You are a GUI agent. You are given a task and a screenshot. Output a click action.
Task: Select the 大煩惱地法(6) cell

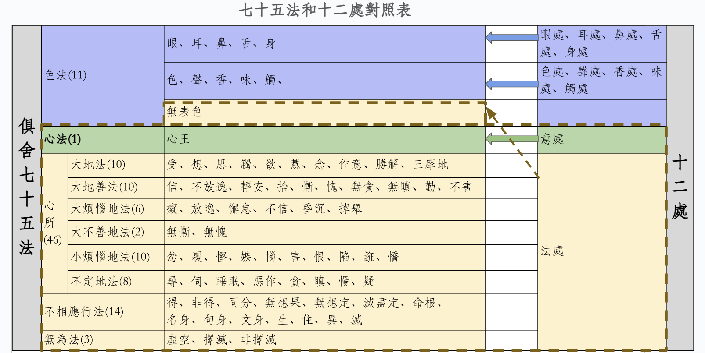(x=116, y=209)
